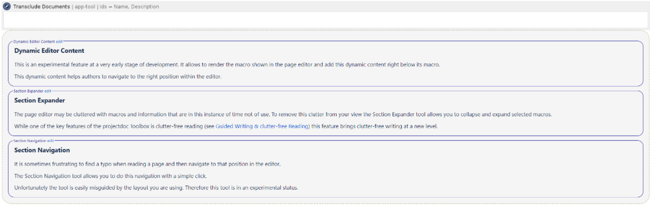Click the Dynamic Editor Content heading
Screen dimensions: 653x208
click(x=49, y=51)
